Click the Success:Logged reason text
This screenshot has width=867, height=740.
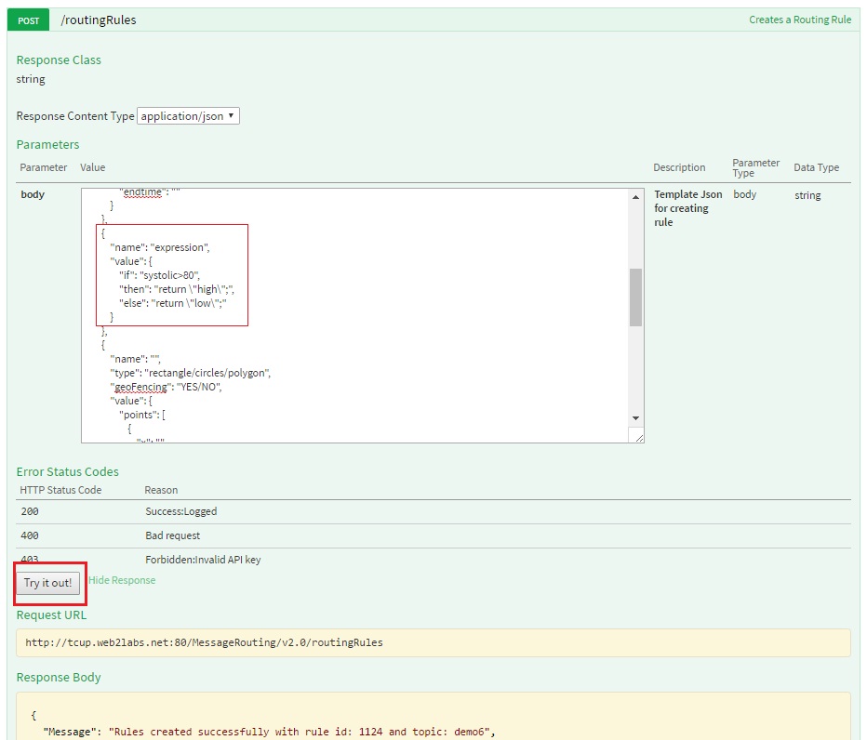tap(181, 511)
